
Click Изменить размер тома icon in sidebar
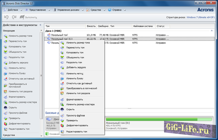5,36
